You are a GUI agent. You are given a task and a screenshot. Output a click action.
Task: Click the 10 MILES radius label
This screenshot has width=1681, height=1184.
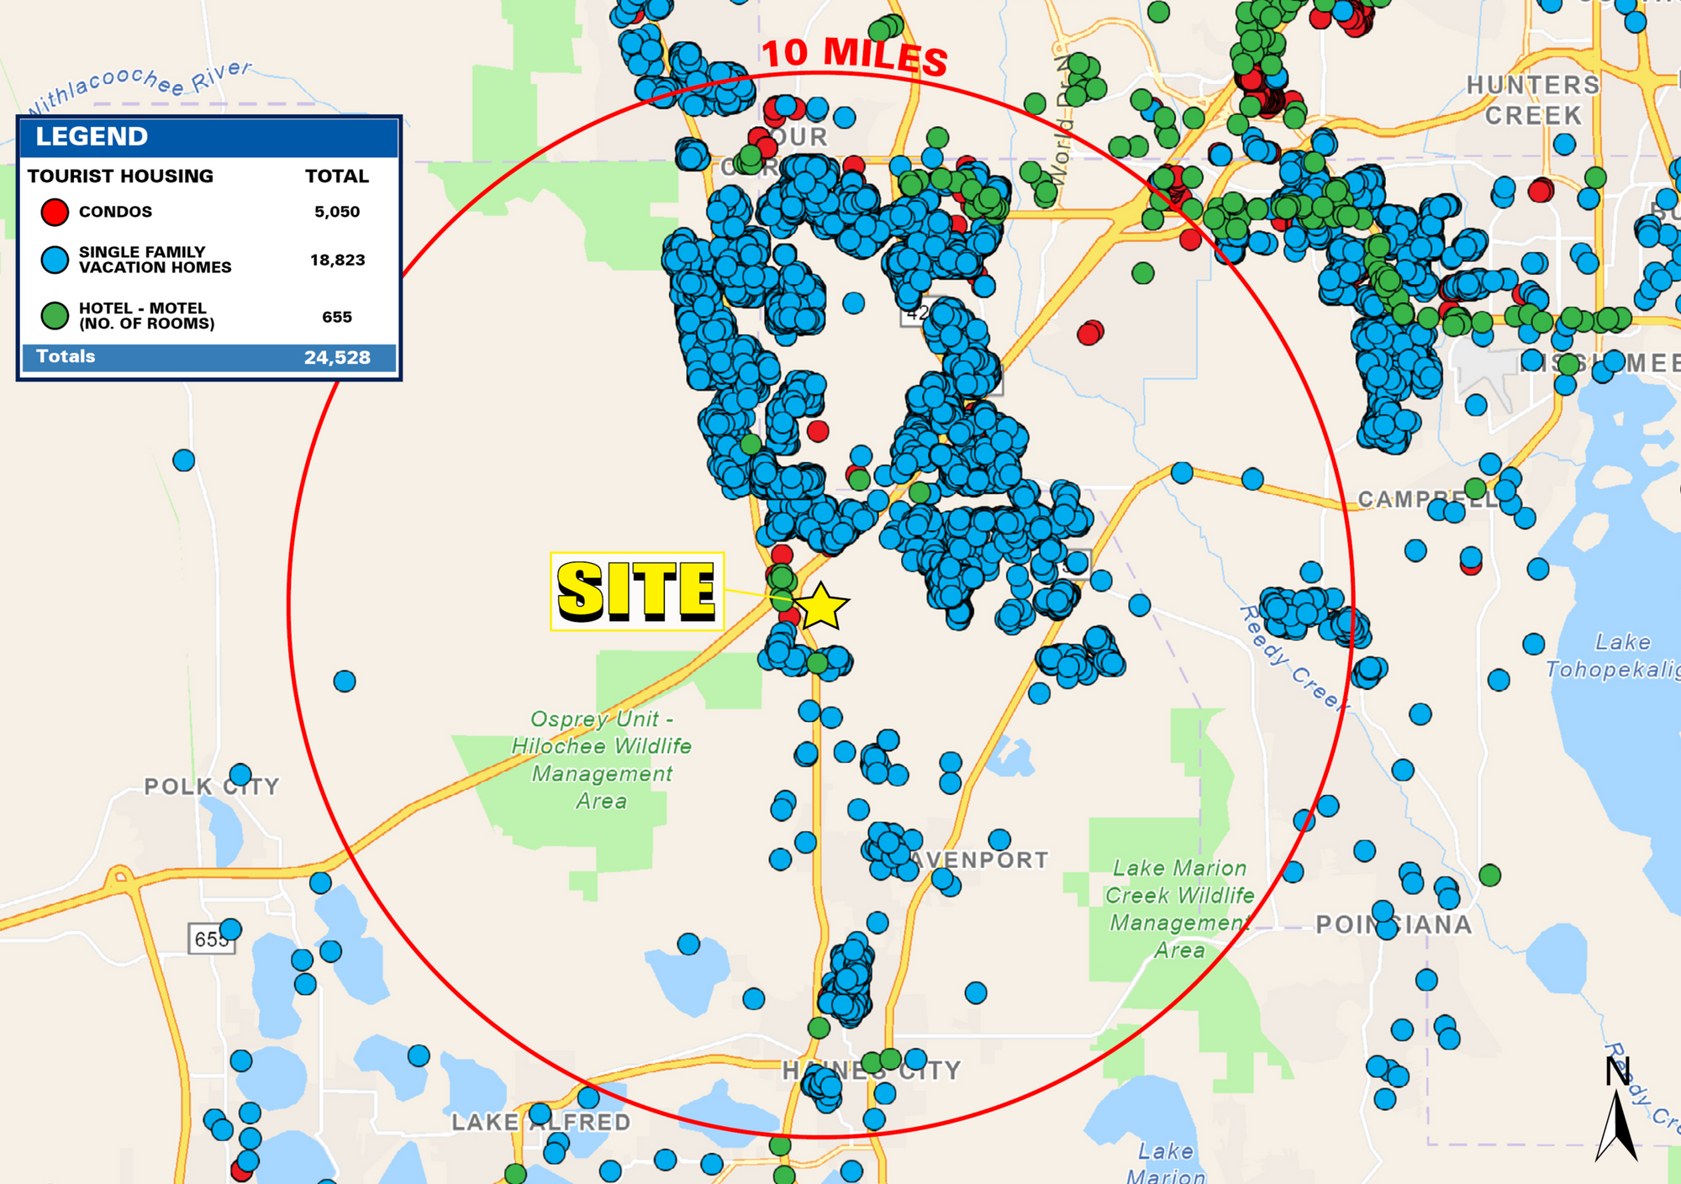point(855,55)
